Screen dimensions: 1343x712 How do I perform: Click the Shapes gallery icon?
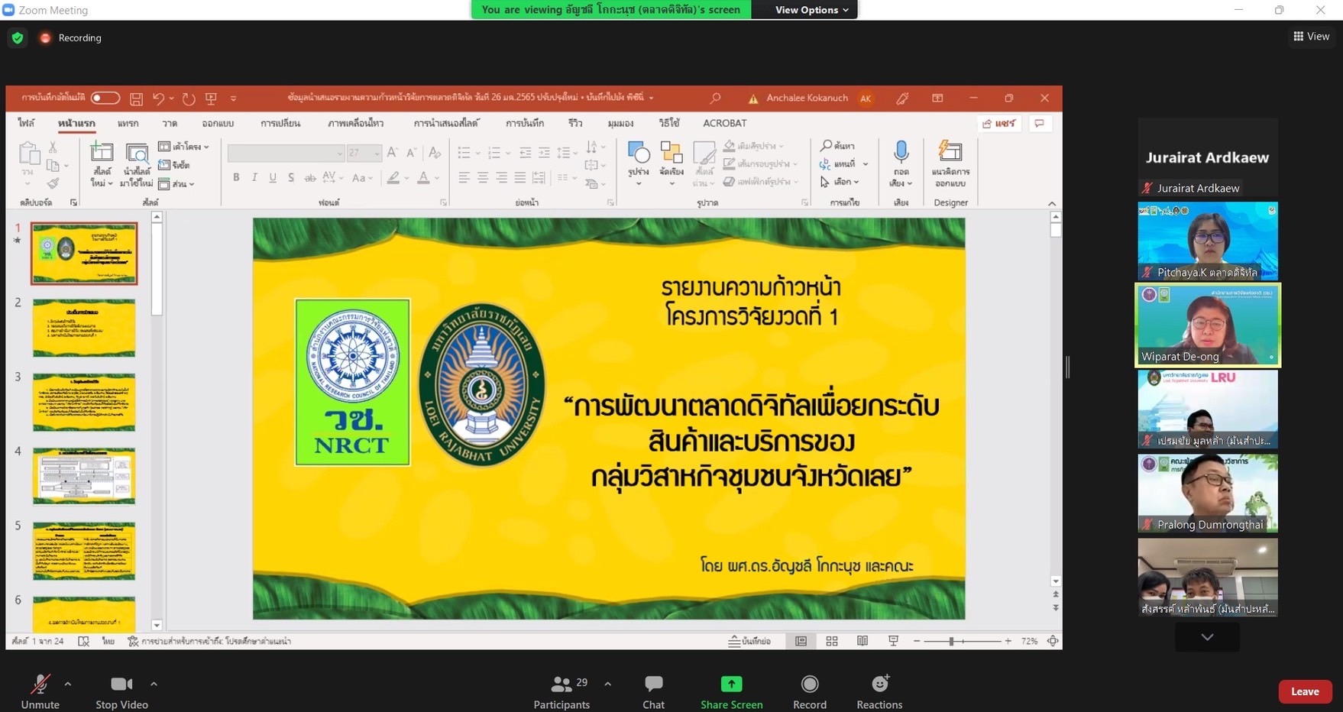pos(638,153)
